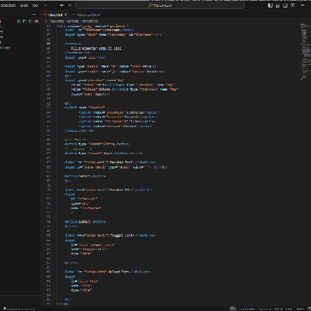The height and width of the screenshot is (311, 311).
Task: Click the button type "submit" code line
Action: click(97, 144)
